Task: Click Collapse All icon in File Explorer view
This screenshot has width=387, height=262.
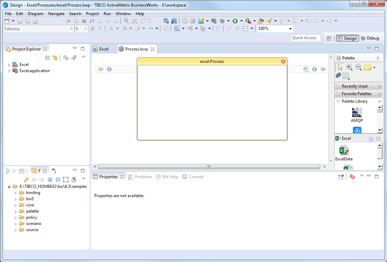Action: [58, 180]
